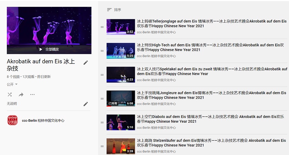
Task: Click the Diabolo auf dem Eis video title
Action: 210,119
